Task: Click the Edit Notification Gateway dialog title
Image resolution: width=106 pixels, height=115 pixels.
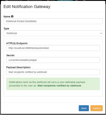Action: click(x=27, y=7)
